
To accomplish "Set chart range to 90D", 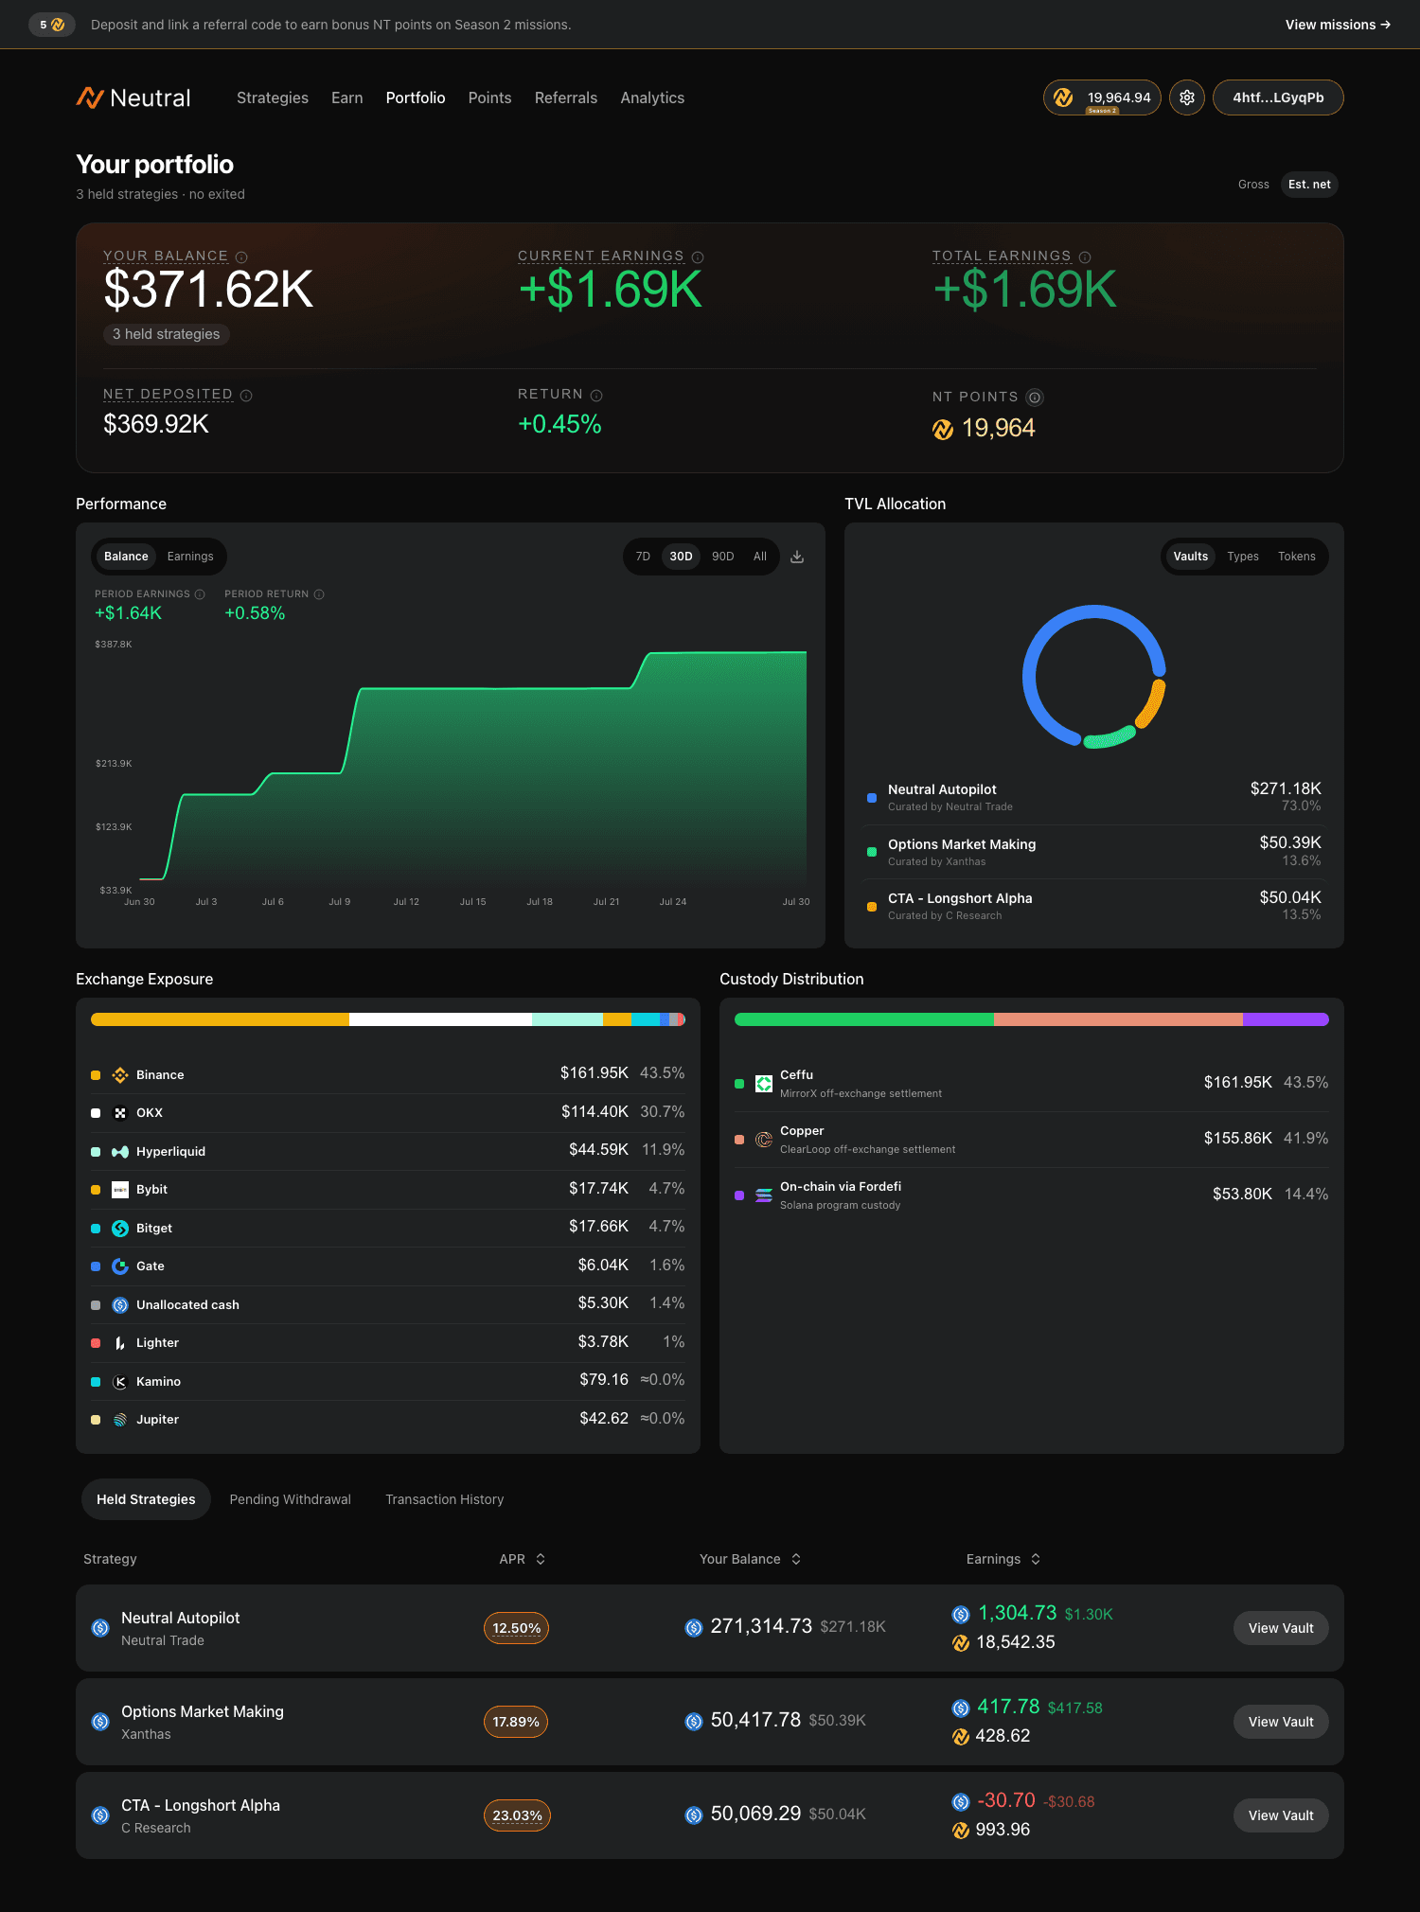I will [x=723, y=557].
